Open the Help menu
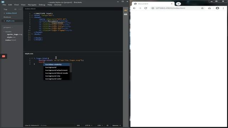This screenshot has height=128, width=228. pyautogui.click(x=50, y=5)
